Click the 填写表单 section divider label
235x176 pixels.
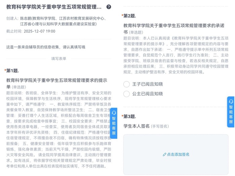[58, 58]
